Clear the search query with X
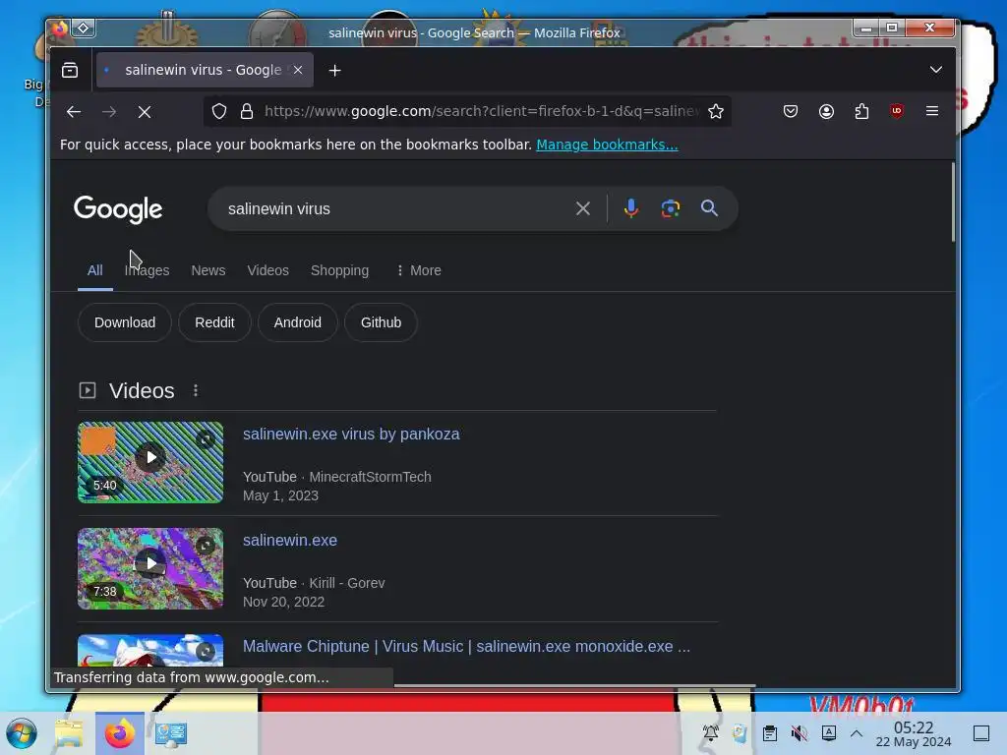This screenshot has height=755, width=1007. [x=583, y=208]
